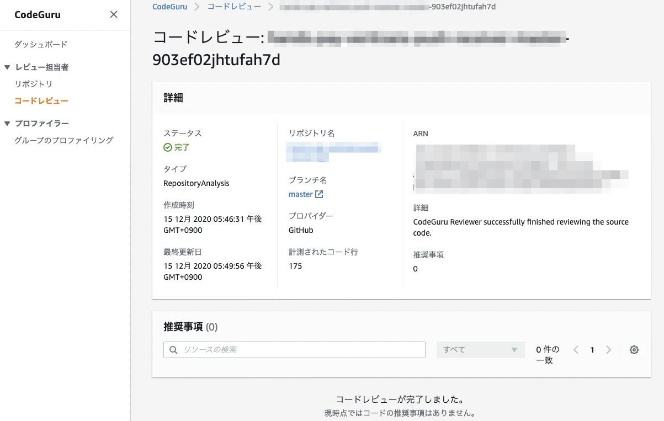Screen dimensions: 664x421
Task: Click the green 完了 status check icon
Action: tap(168, 147)
